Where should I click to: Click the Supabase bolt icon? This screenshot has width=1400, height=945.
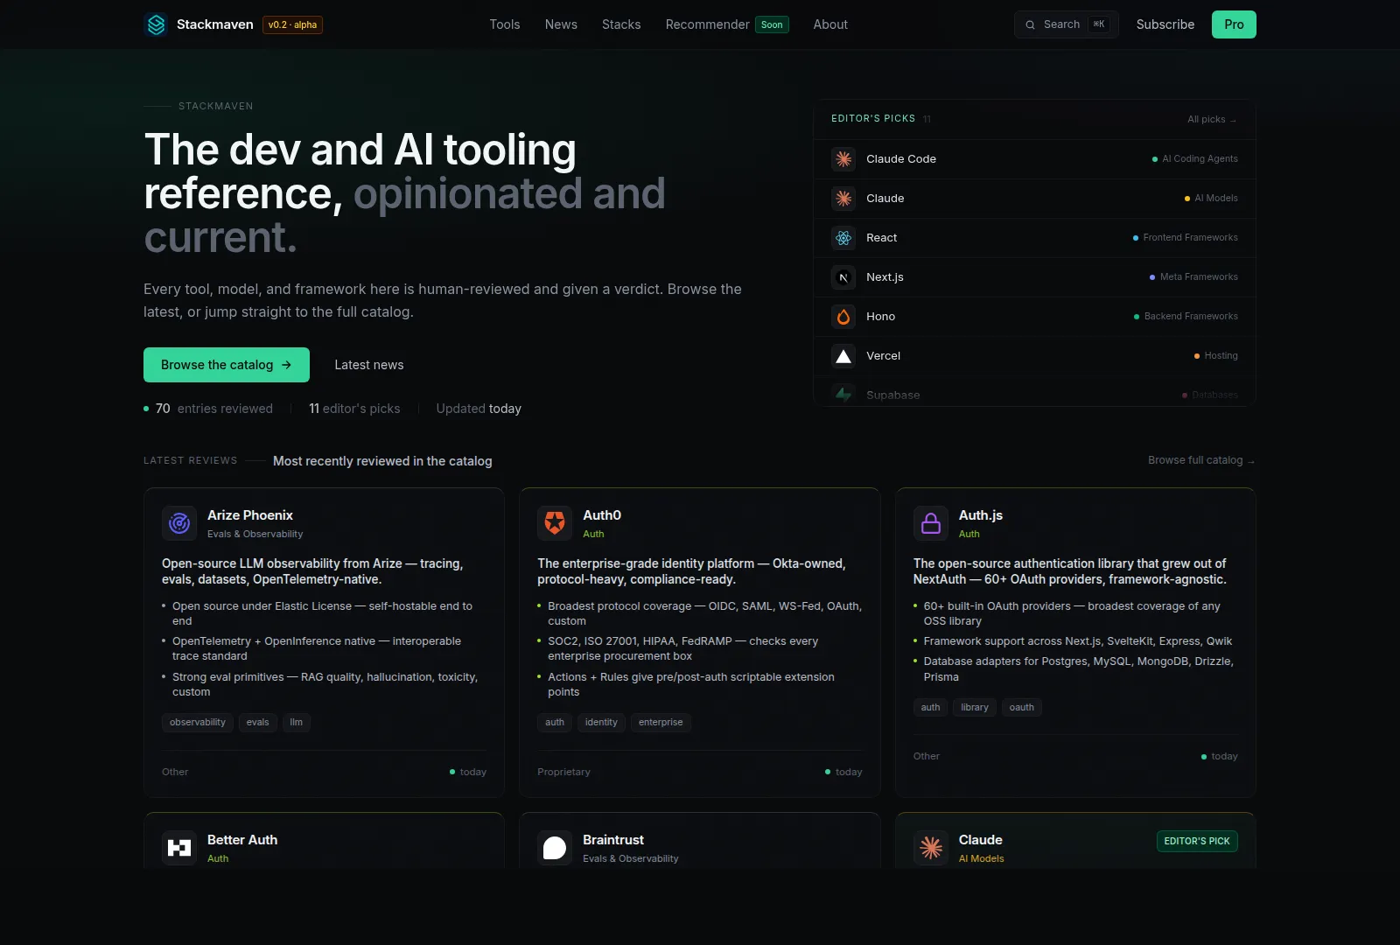point(843,395)
